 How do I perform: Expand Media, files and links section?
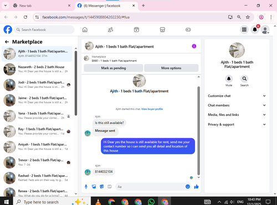click(x=237, y=115)
